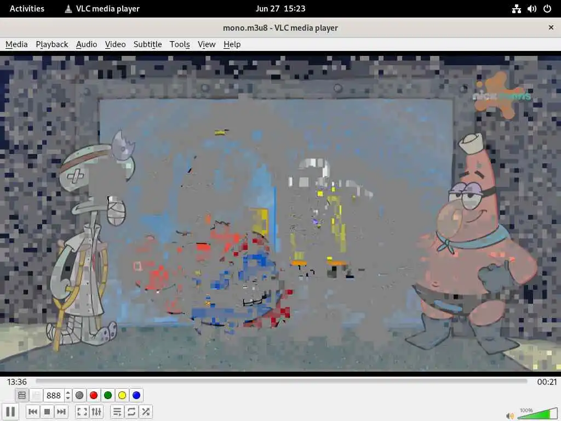Viewport: 561px width, 421px height.
Task: Click the blue teletext button
Action: coord(136,395)
